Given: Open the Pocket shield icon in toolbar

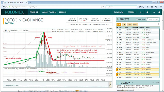Looking at the screenshot, I should (156, 7).
